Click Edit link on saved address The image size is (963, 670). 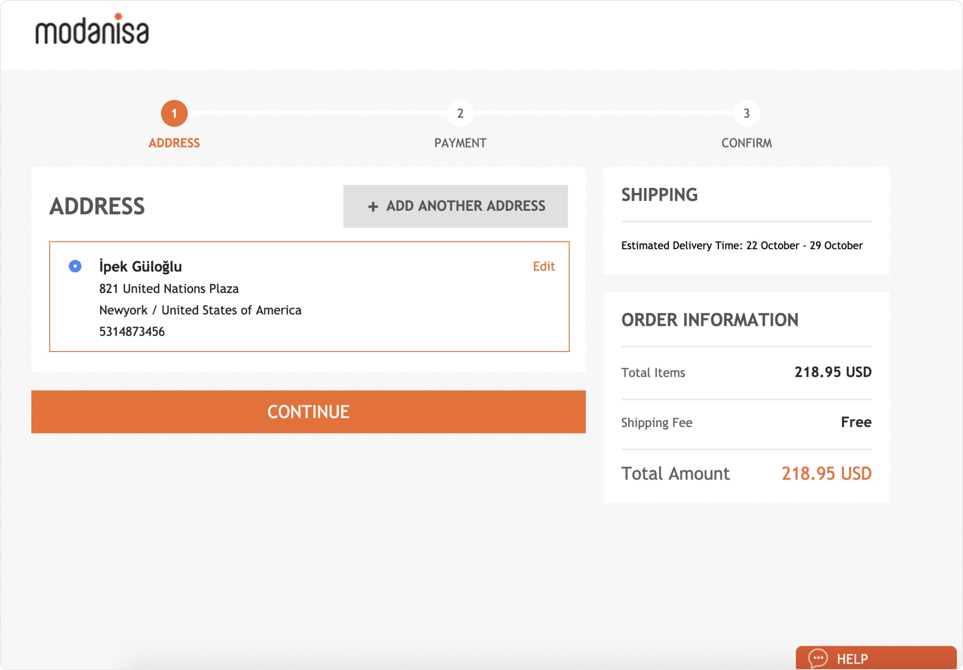click(x=544, y=266)
